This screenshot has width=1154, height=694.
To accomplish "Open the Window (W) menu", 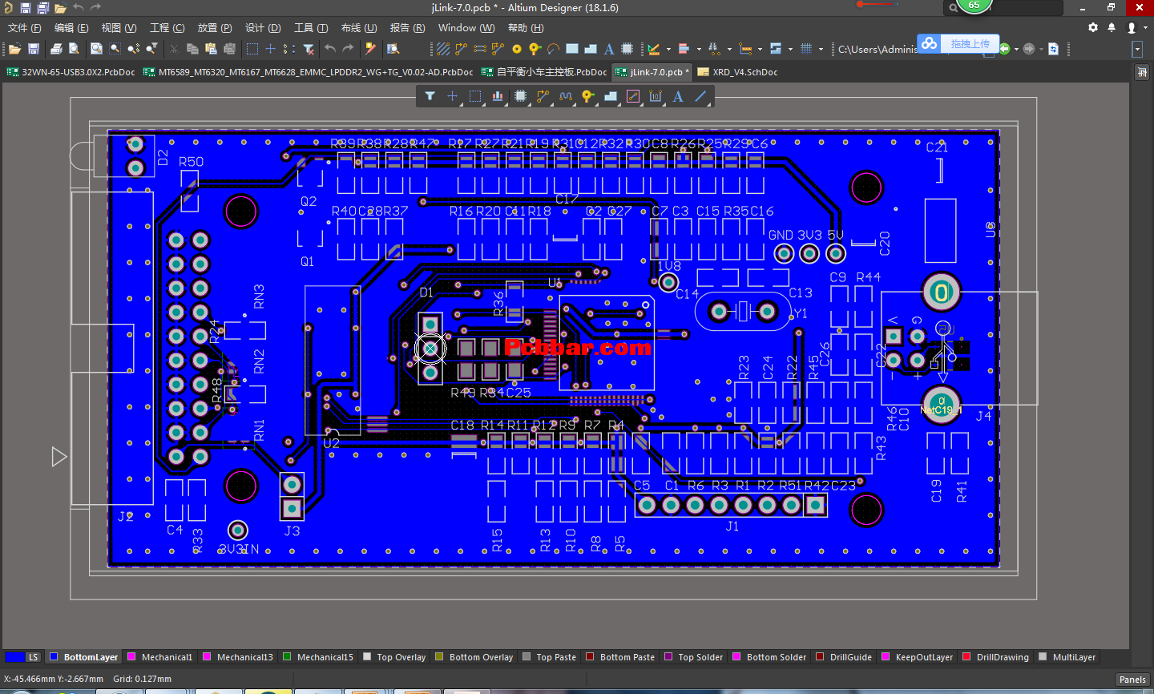I will [466, 27].
